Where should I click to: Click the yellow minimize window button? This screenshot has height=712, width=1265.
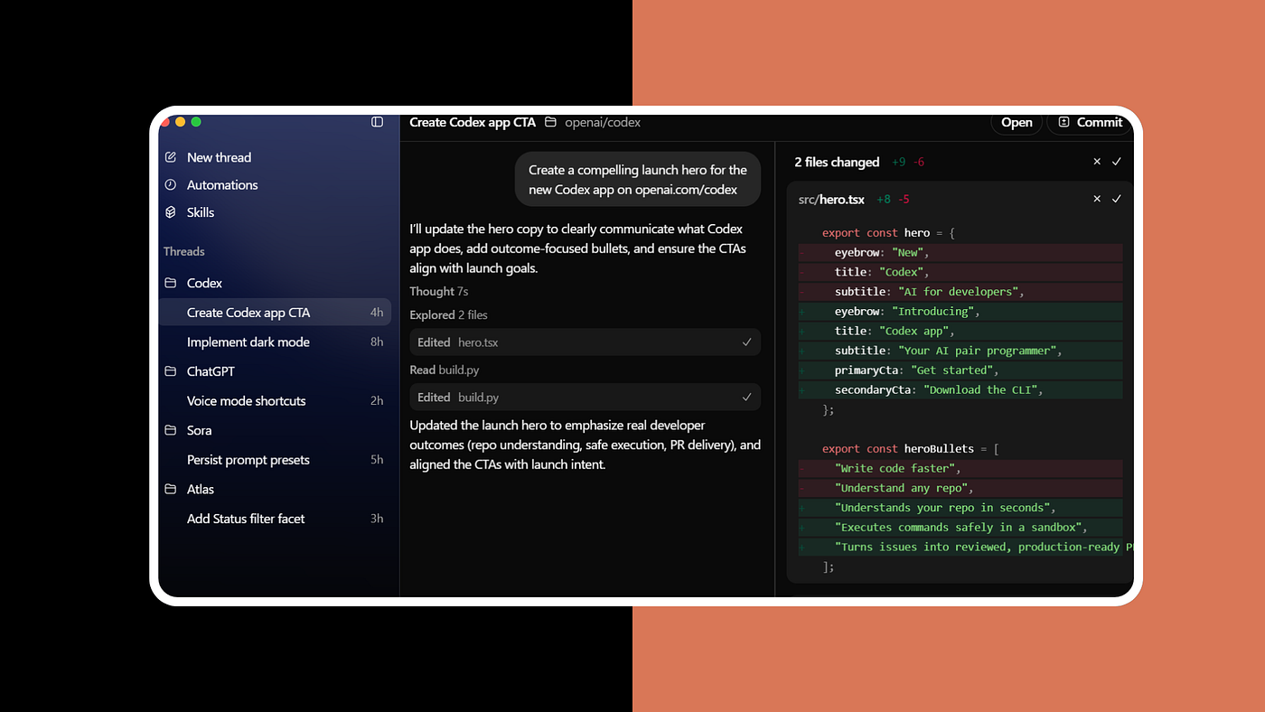point(180,122)
